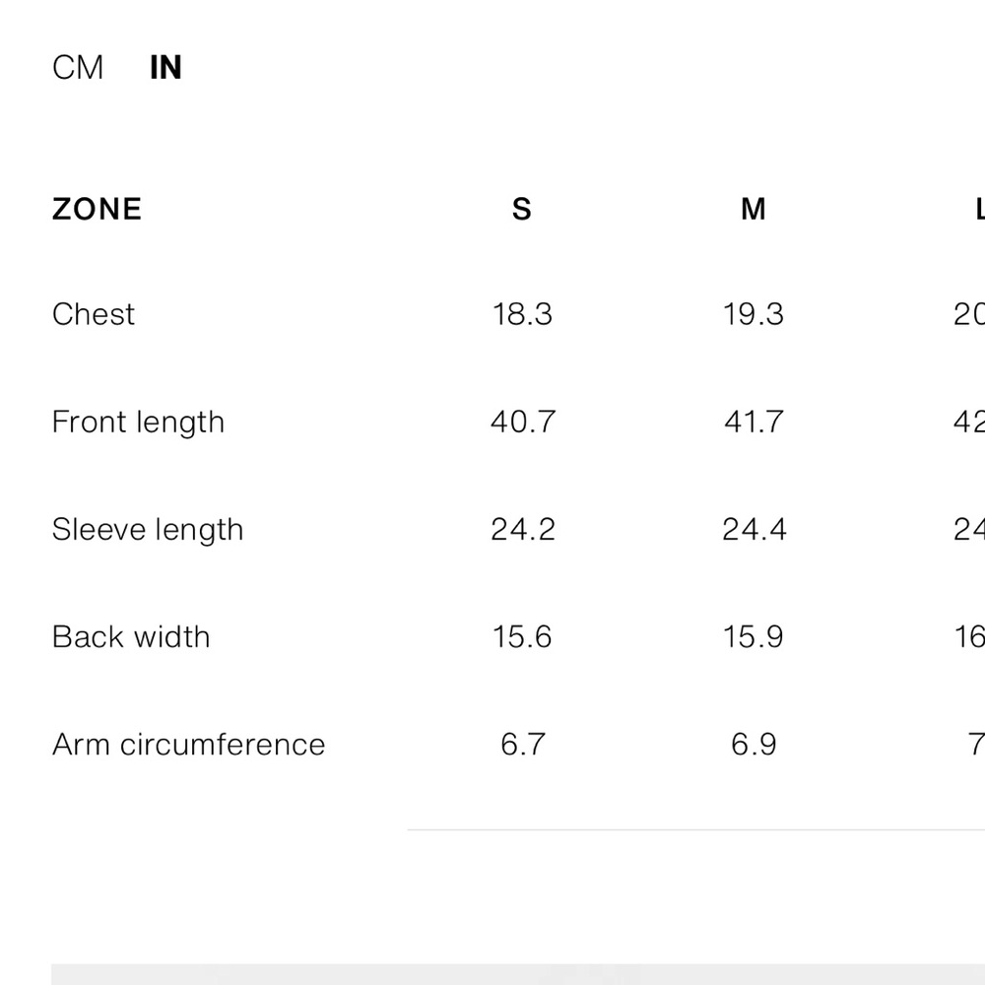Select the M size column header
985x985 pixels.
point(754,209)
